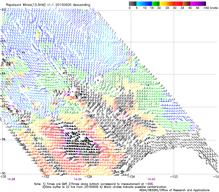
Task: Click the NOAA/NESDIS credit line
Action: [x=174, y=190]
